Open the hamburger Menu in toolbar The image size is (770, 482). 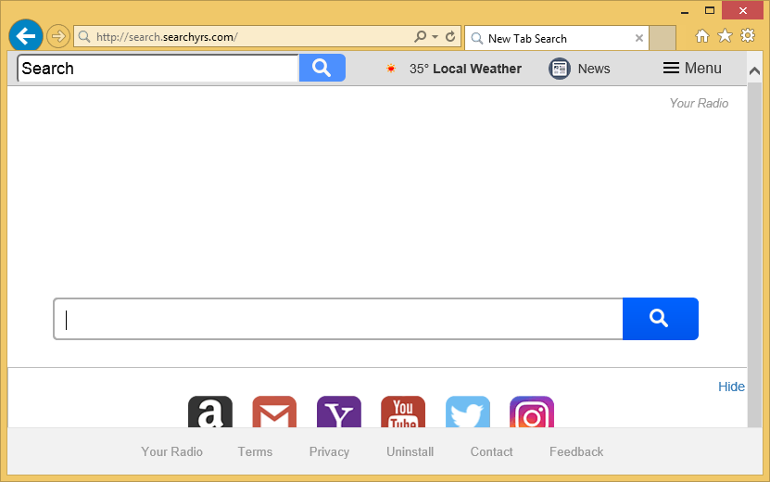coord(692,68)
